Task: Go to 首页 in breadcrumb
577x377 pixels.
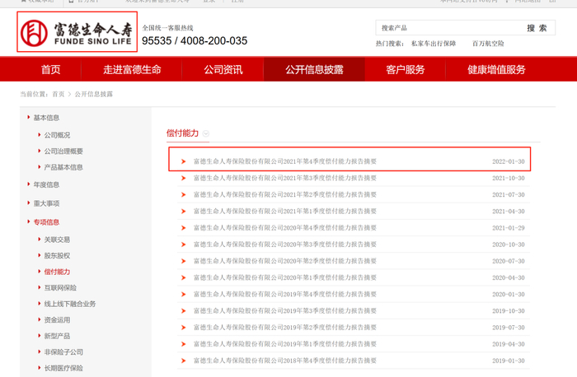Action: 59,94
